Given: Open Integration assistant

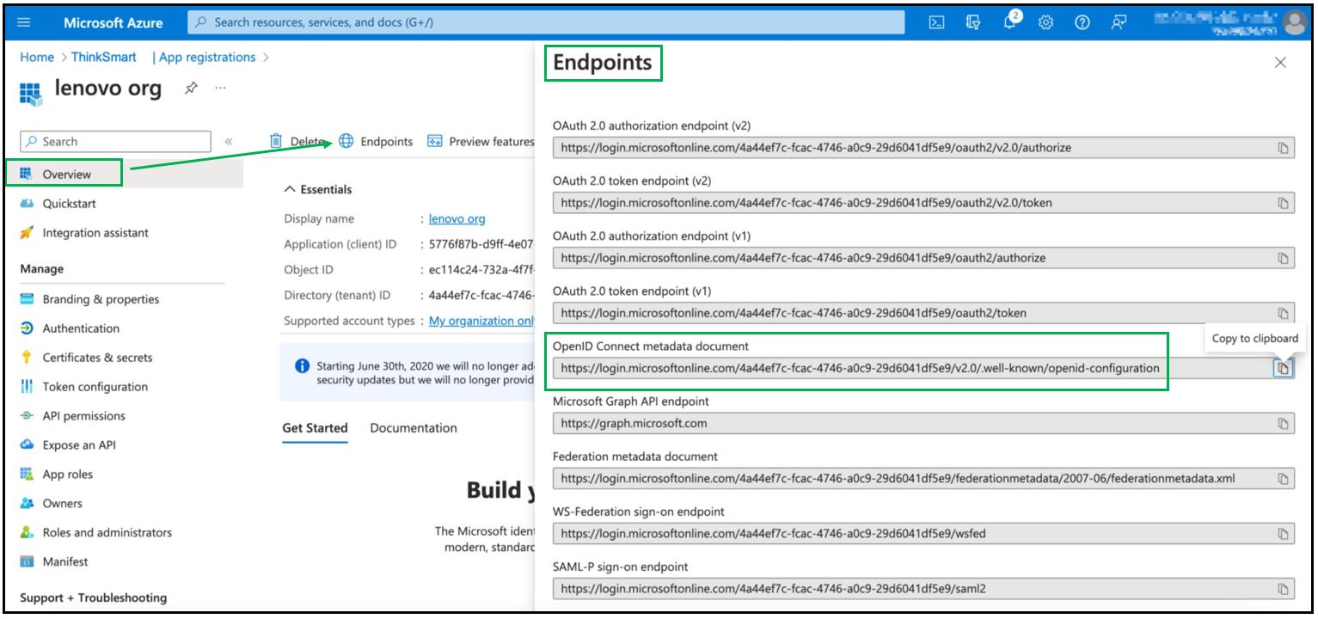Looking at the screenshot, I should click(x=95, y=233).
